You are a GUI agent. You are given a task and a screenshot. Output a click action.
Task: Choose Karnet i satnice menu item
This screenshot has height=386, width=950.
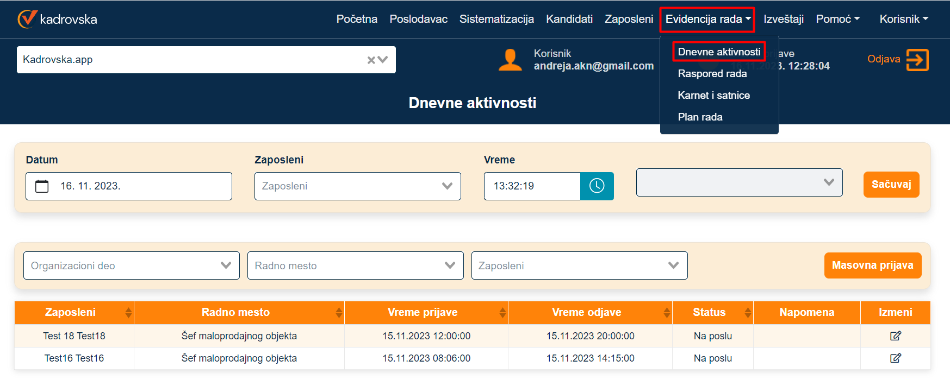pyautogui.click(x=713, y=96)
